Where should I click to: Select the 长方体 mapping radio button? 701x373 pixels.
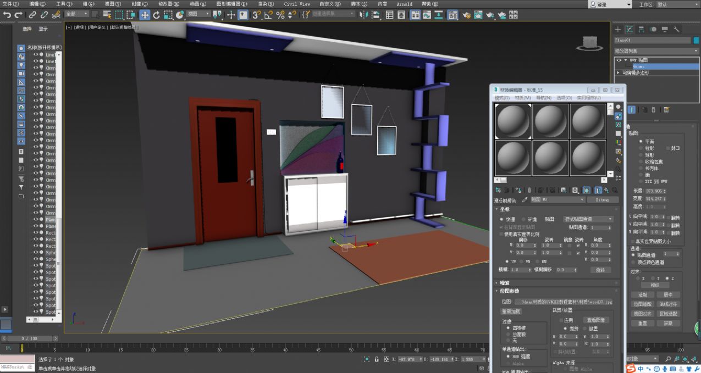tap(641, 168)
